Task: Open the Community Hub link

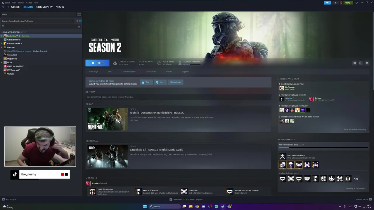Action: click(129, 71)
